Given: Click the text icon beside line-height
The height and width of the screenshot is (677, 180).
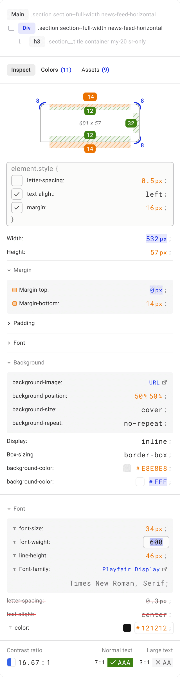Looking at the screenshot, I should tap(15, 556).
